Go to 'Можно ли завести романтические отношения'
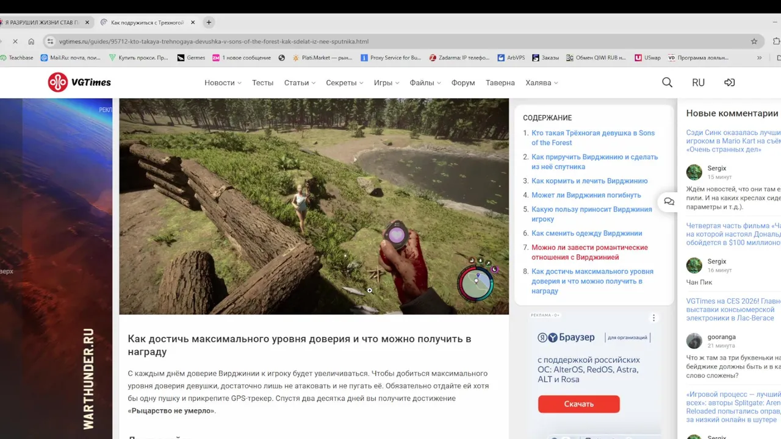This screenshot has height=439, width=781. pyautogui.click(x=589, y=252)
